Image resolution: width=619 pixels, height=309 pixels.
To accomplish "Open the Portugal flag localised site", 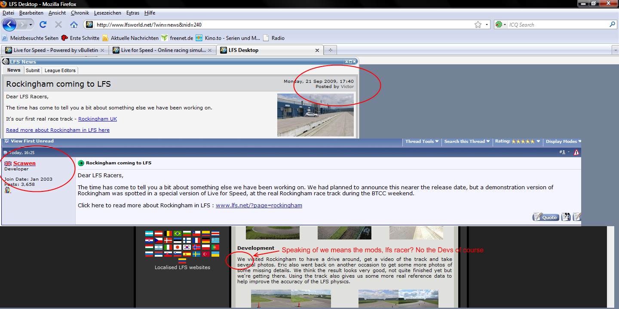I will 215,248.
